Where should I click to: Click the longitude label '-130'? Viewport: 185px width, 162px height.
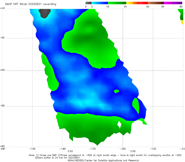pyautogui.click(x=123, y=149)
